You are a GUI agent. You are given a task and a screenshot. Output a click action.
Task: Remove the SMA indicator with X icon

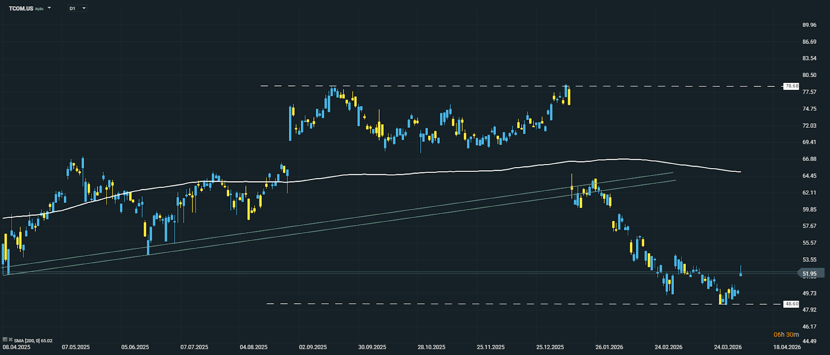coord(10,339)
